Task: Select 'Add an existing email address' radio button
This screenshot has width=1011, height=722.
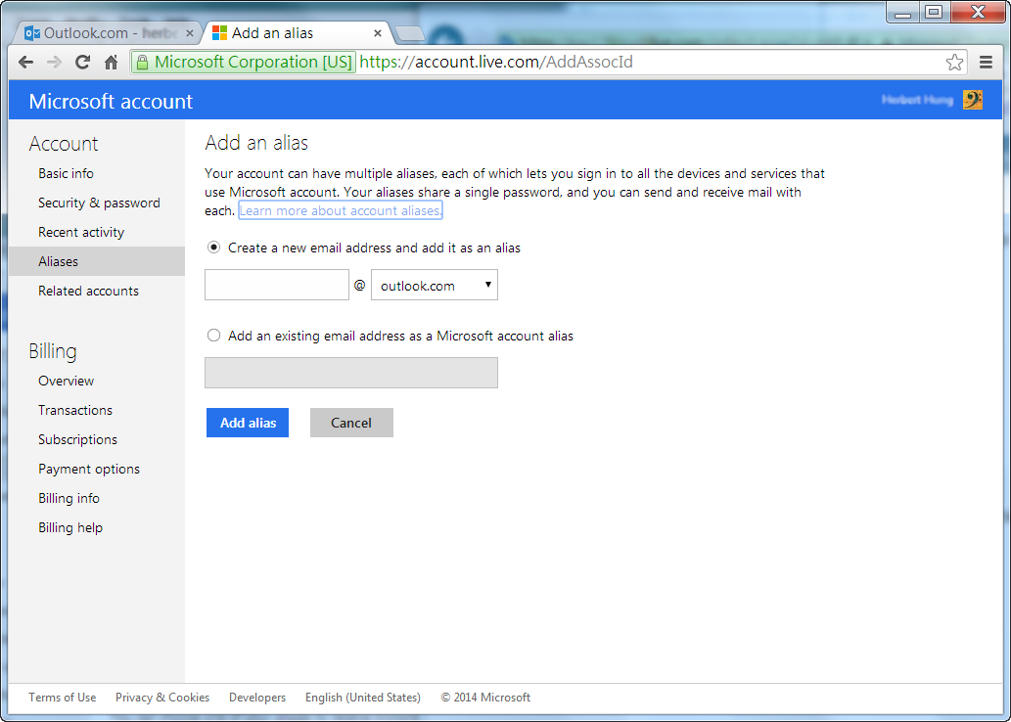Action: [213, 336]
